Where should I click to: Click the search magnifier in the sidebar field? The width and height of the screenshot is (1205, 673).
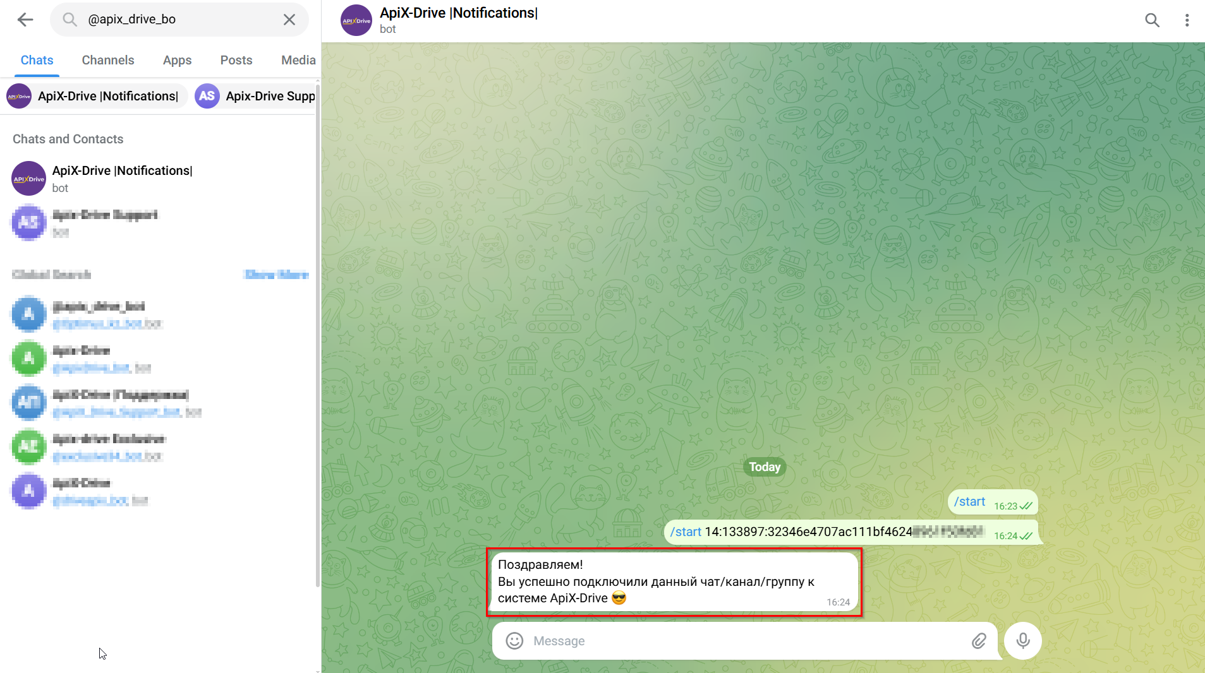pyautogui.click(x=70, y=20)
